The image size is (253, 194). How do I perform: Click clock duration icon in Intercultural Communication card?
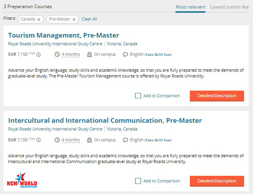(x=57, y=140)
